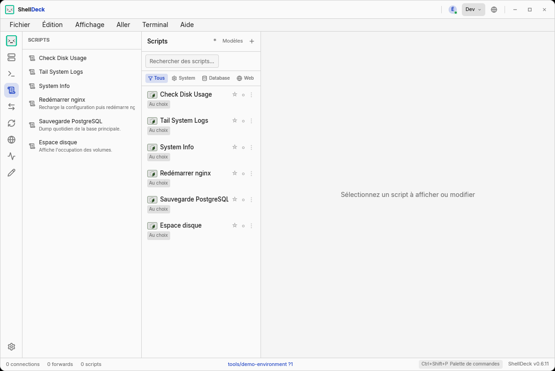The image size is (555, 371).
Task: Open the Terminal menu
Action: [155, 25]
